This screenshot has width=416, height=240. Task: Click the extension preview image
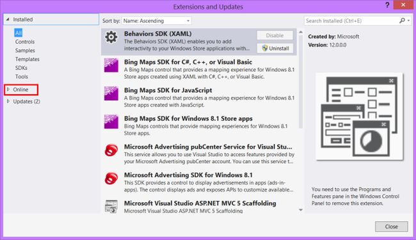point(359,116)
